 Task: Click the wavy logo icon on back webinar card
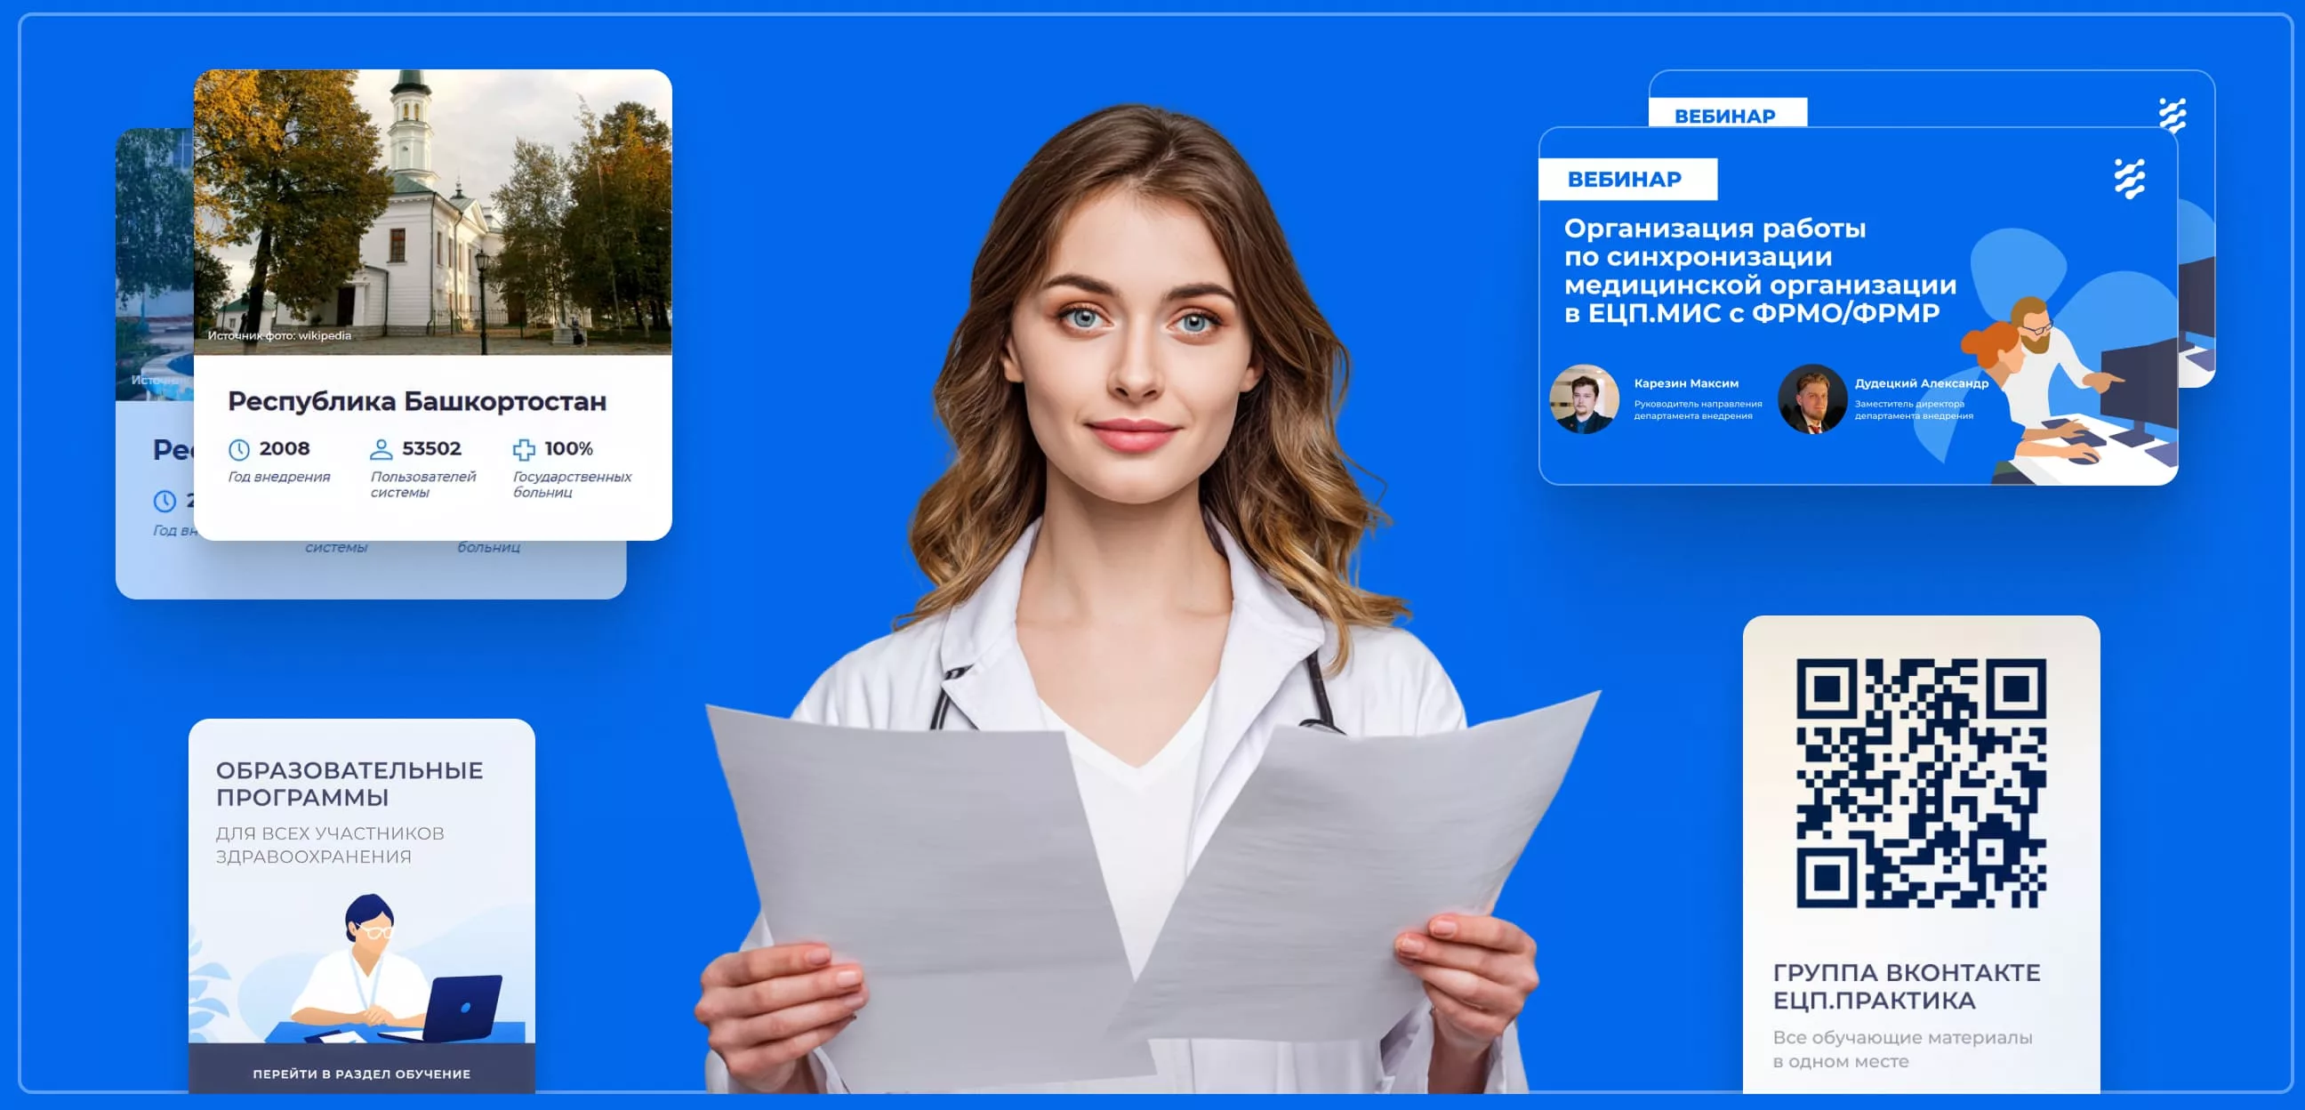click(2172, 115)
